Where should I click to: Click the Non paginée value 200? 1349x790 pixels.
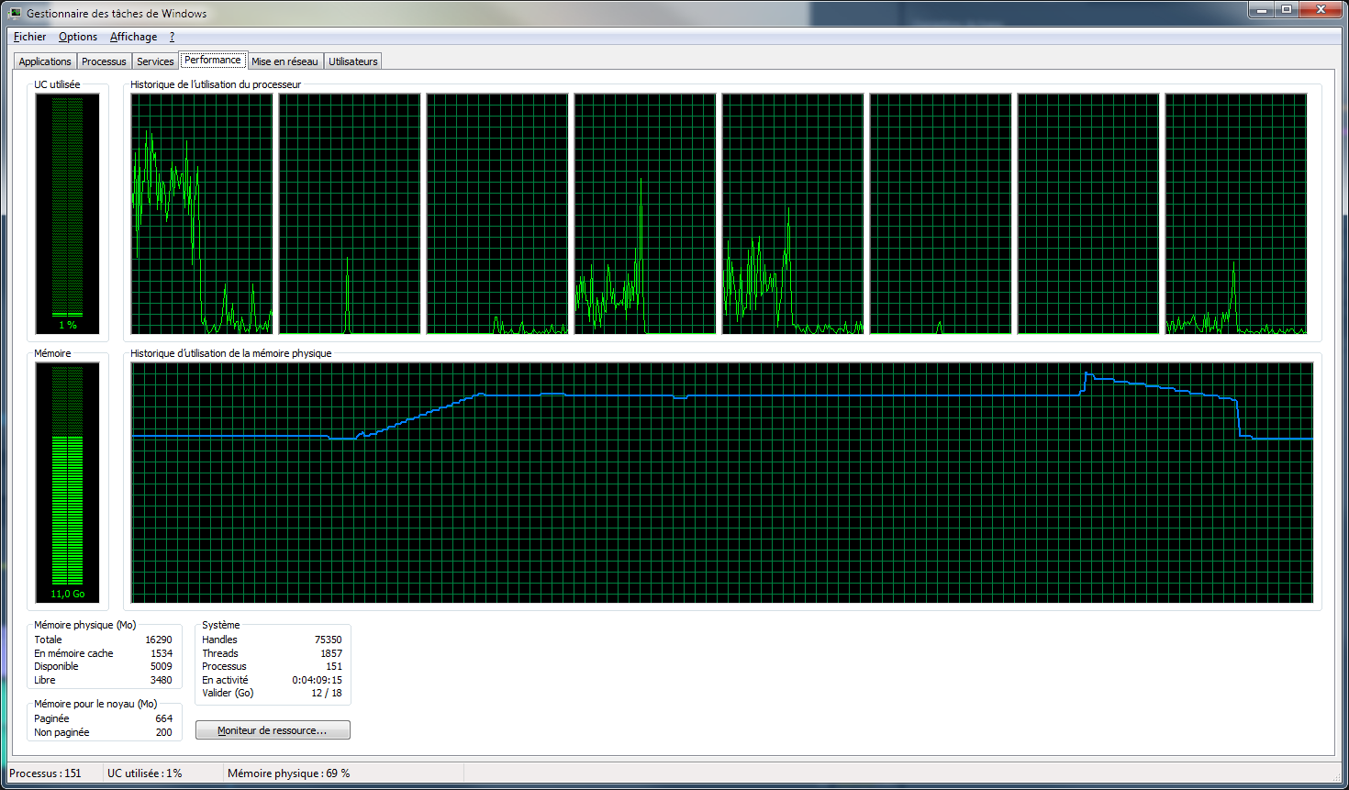164,732
